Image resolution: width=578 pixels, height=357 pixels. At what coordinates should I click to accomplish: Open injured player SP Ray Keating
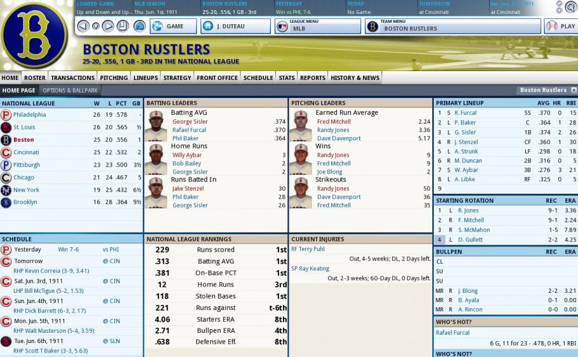[310, 269]
